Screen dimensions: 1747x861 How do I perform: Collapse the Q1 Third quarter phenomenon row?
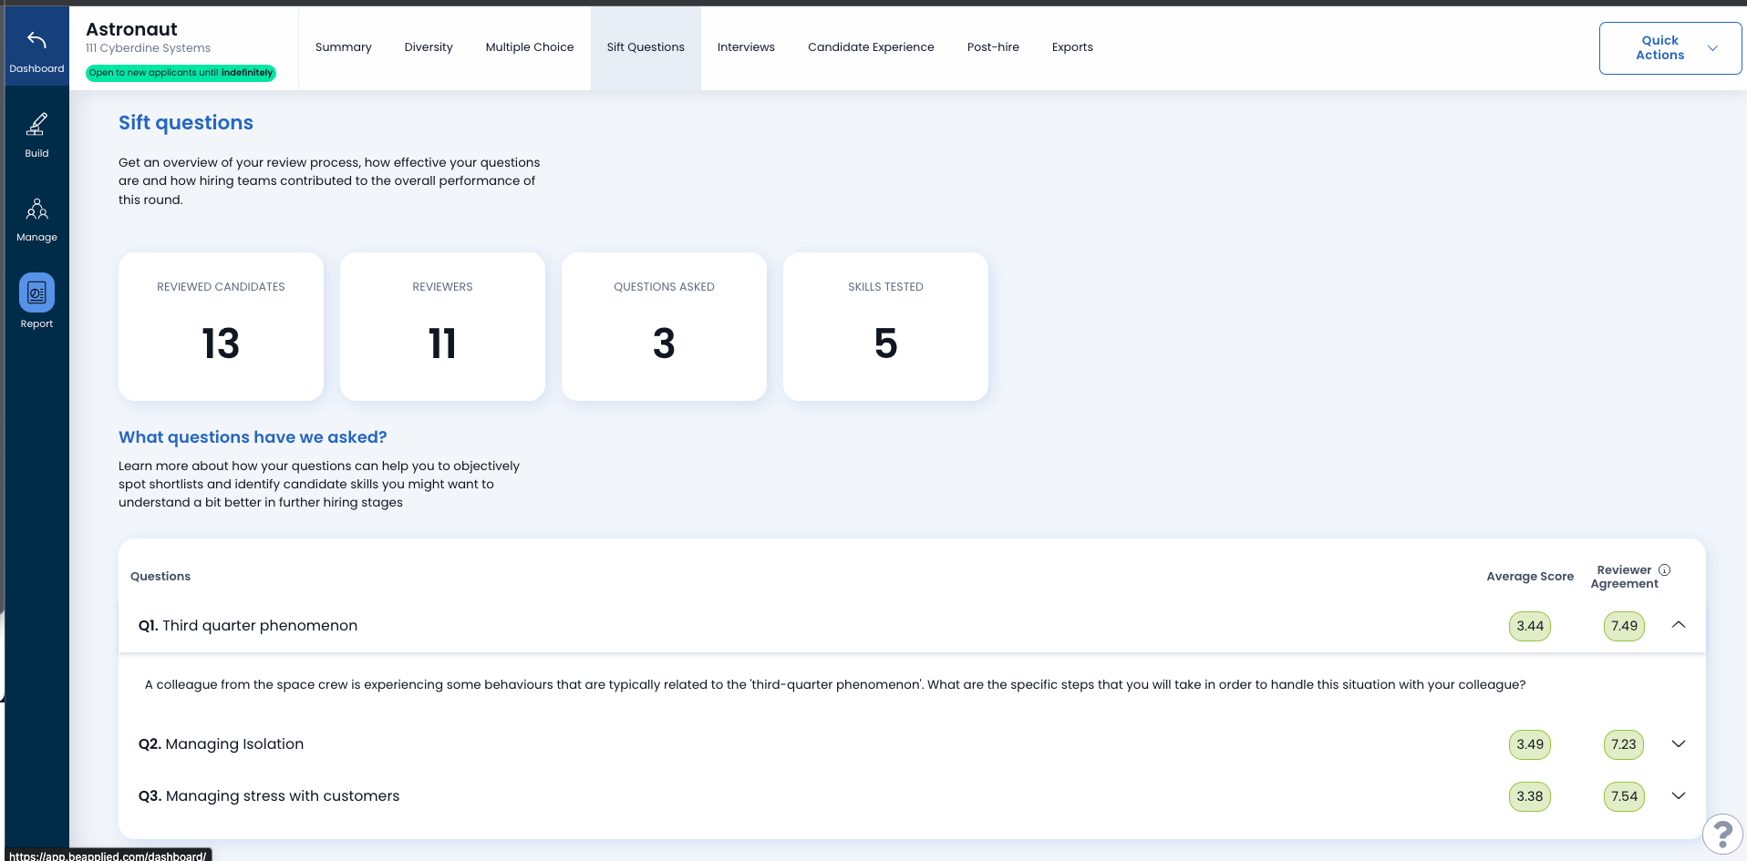(x=1678, y=625)
